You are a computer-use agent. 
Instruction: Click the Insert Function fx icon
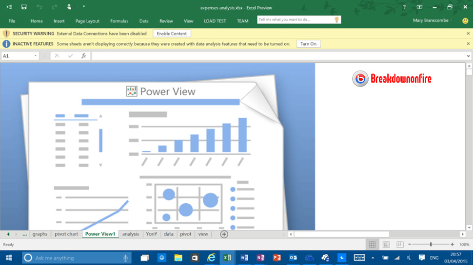coord(83,56)
